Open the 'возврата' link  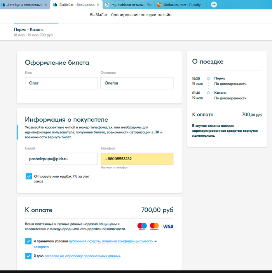point(41,247)
